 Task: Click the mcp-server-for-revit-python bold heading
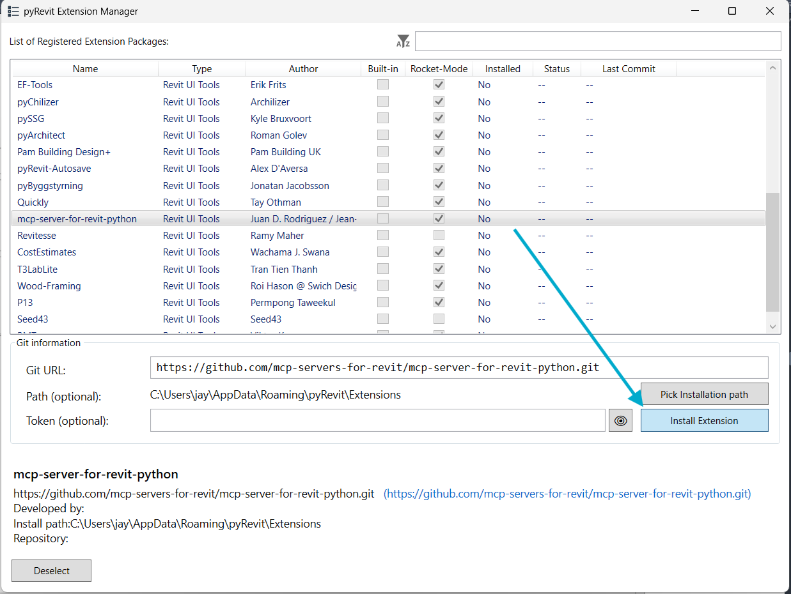96,475
